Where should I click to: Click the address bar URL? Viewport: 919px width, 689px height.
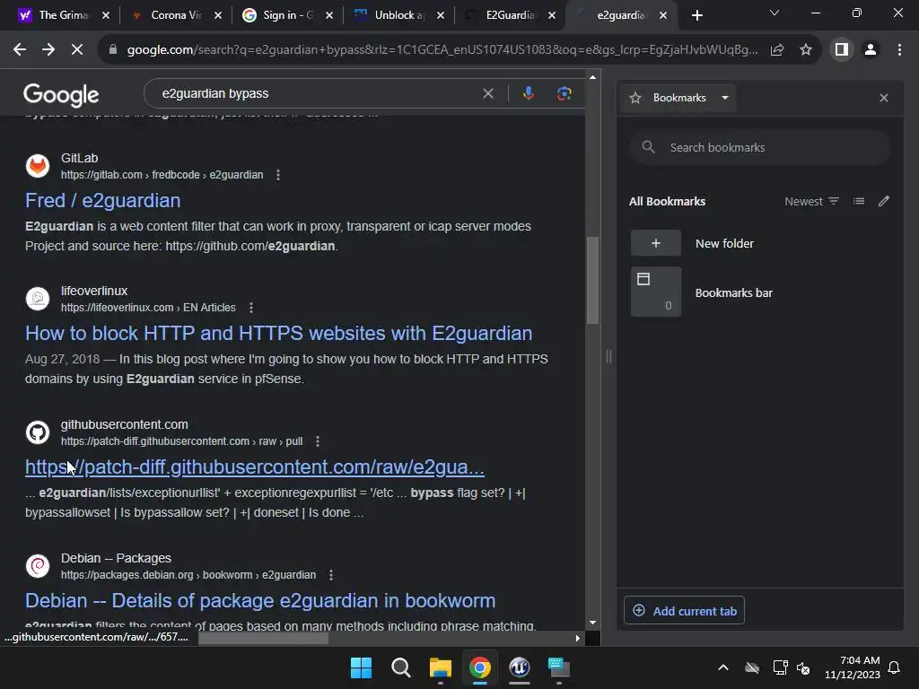442,50
